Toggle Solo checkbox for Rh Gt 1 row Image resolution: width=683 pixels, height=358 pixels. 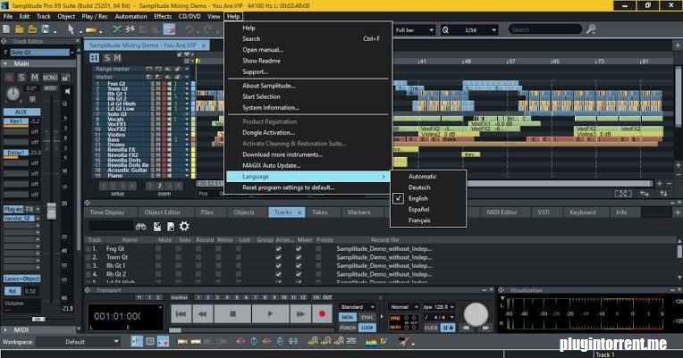point(178,266)
